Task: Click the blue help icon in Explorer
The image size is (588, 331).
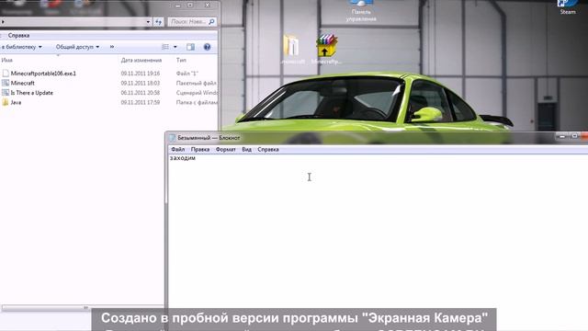Action: coord(207,47)
